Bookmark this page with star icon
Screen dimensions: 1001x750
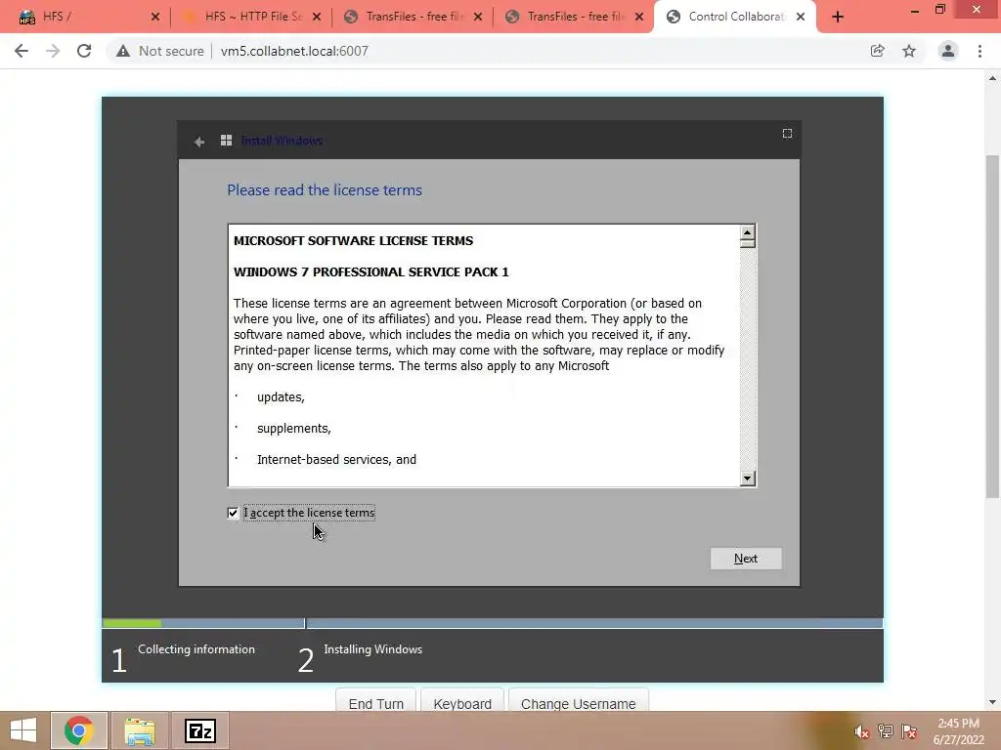point(909,51)
